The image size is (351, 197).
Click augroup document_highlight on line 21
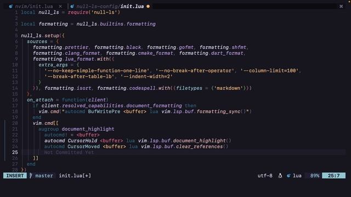(x=76, y=129)
